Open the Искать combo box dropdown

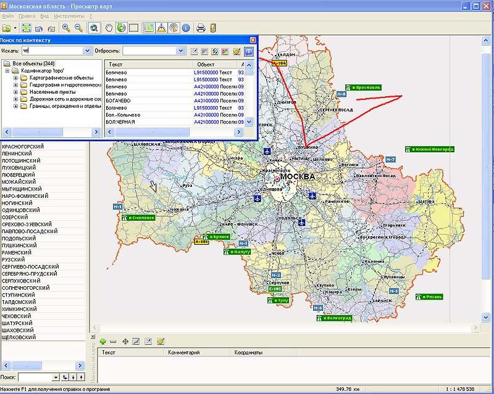coord(87,51)
